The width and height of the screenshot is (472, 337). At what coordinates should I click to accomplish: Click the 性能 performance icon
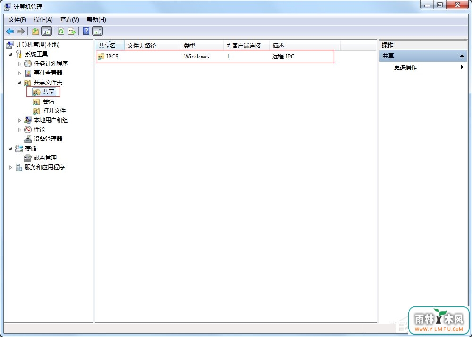click(x=28, y=130)
